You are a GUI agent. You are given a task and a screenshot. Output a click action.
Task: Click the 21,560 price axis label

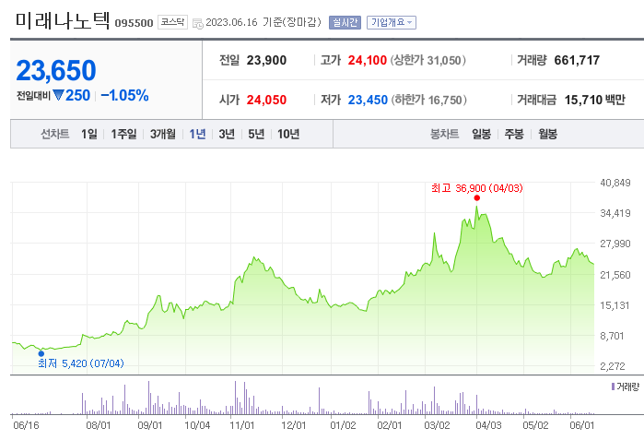615,275
